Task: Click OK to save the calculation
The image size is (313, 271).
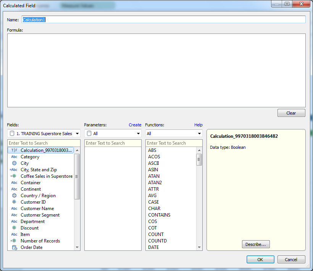Action: [x=260, y=259]
